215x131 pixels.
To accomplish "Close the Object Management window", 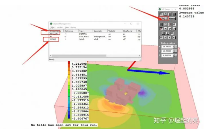I will (x=138, y=24).
